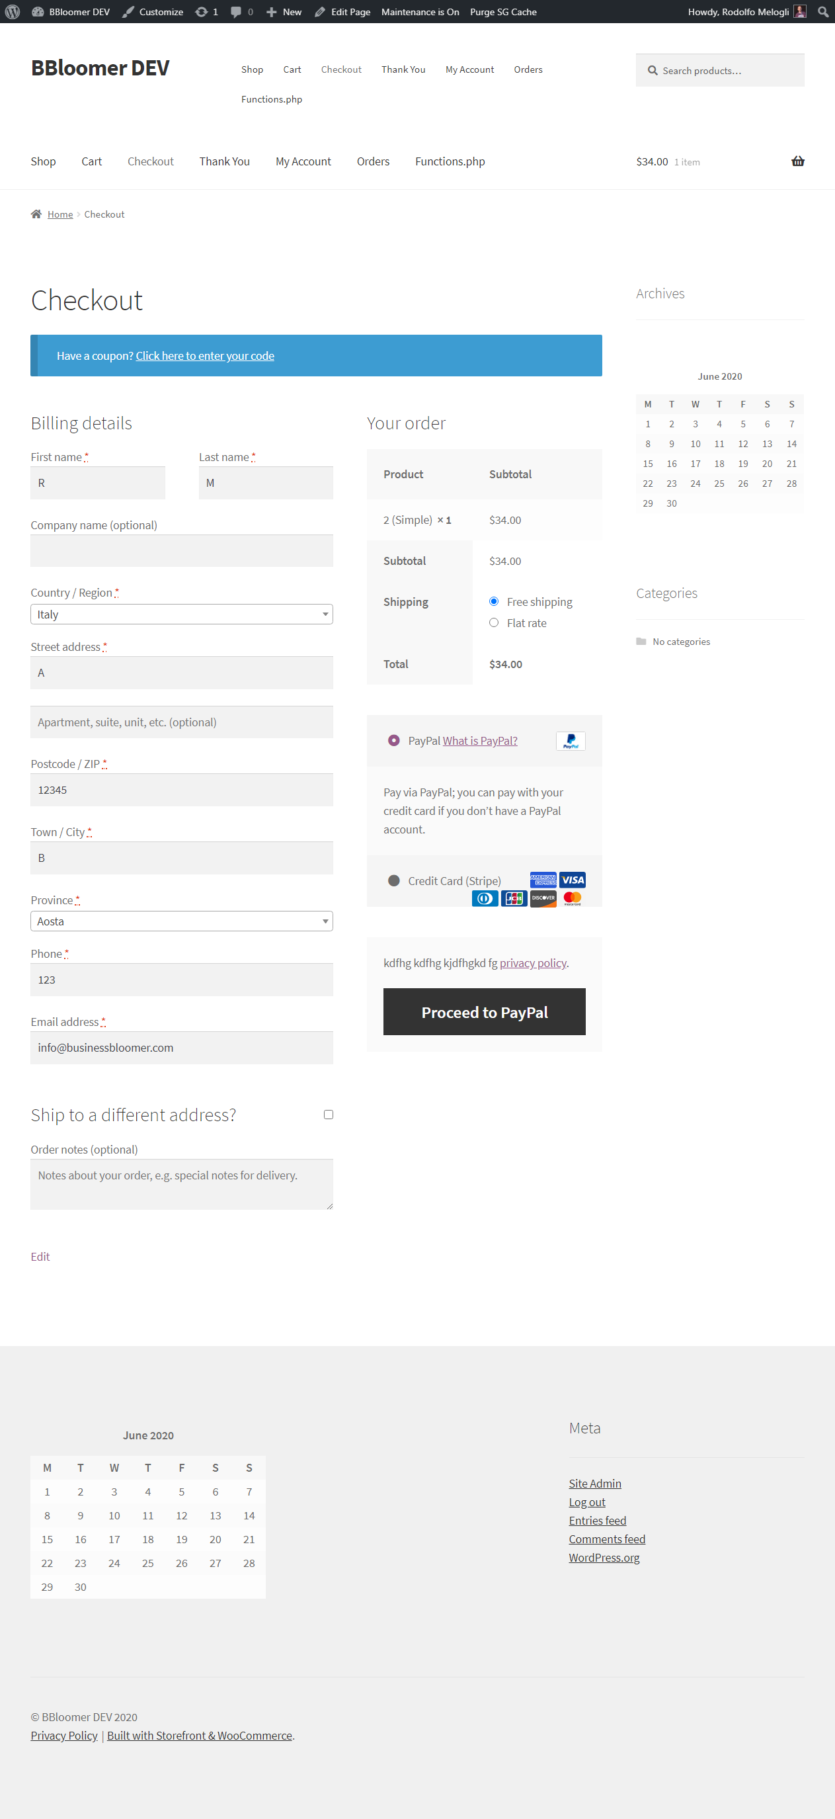This screenshot has width=835, height=1819.
Task: Click into the Order notes textarea
Action: click(181, 1183)
